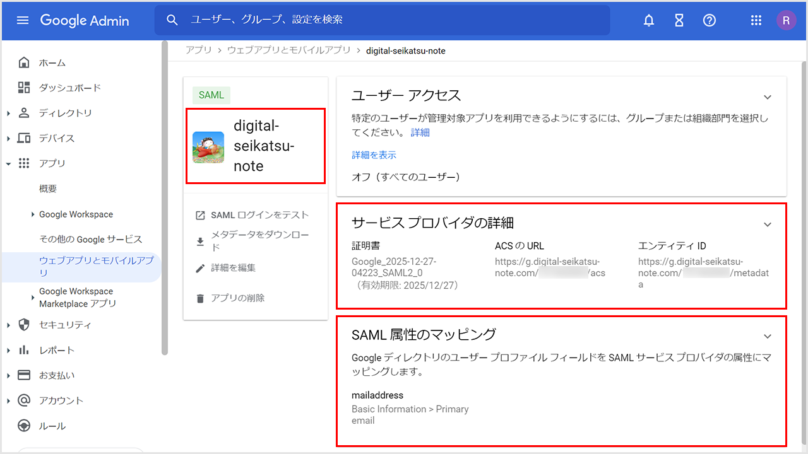808x454 pixels.
Task: Open the main hamburger menu
Action: click(x=23, y=20)
